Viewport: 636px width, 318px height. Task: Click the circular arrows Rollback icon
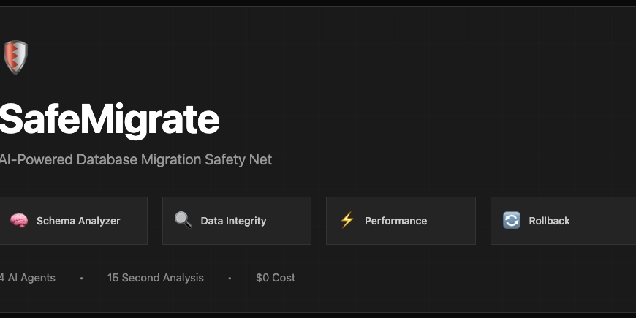coord(512,220)
